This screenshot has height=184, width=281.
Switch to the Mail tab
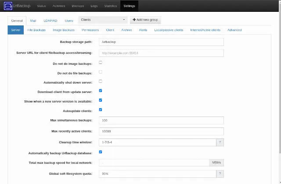click(33, 21)
